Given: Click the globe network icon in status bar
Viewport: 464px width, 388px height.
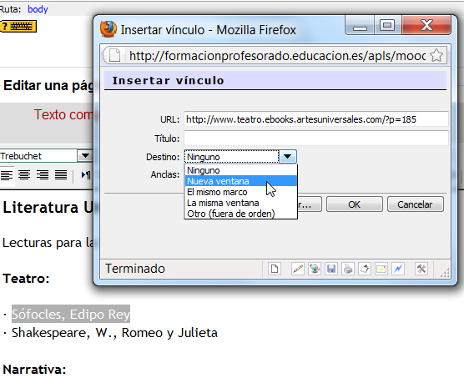Looking at the screenshot, I should click(x=315, y=269).
